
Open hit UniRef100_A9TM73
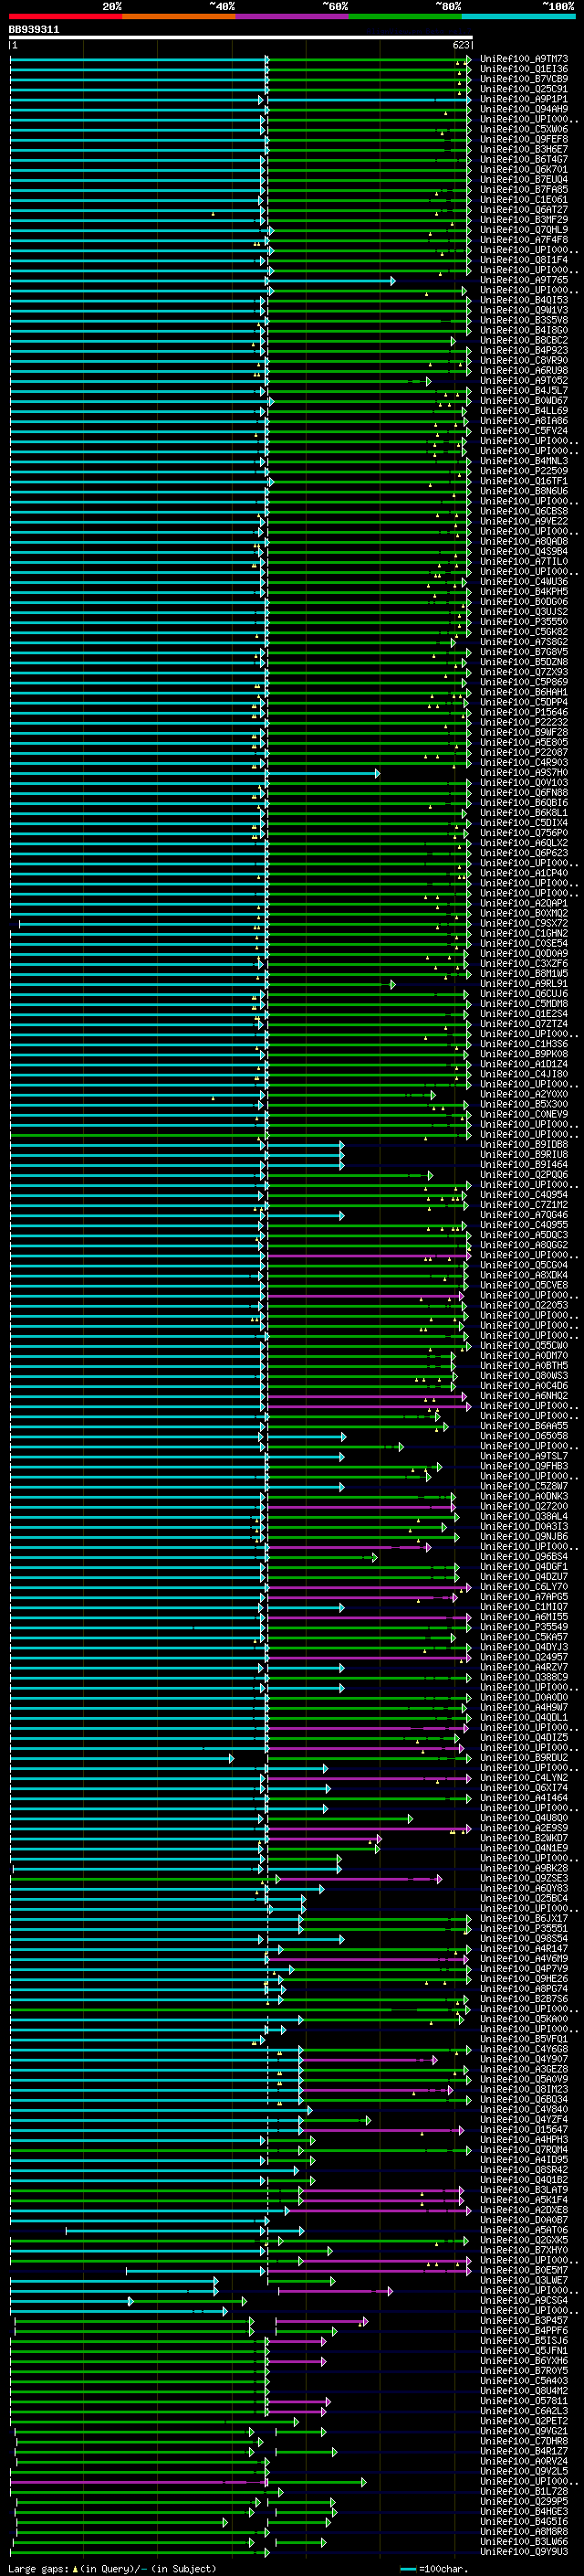[524, 59]
